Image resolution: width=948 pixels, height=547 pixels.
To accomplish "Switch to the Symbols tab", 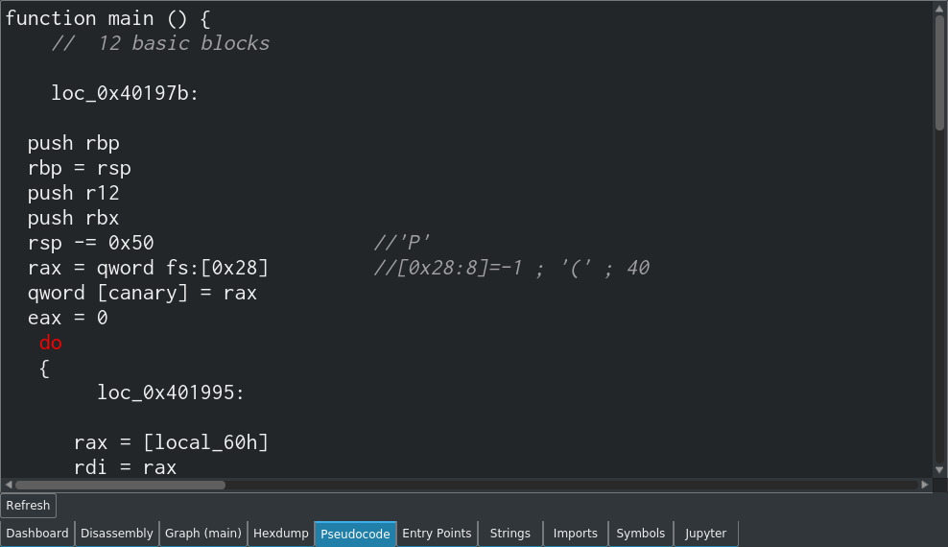I will [640, 534].
